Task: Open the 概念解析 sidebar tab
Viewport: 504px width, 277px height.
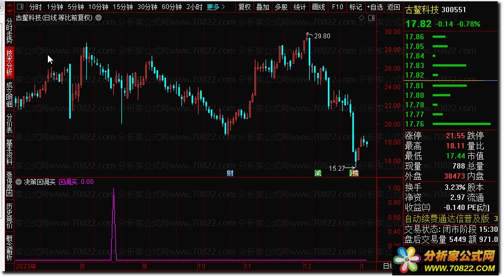Action: (10, 248)
